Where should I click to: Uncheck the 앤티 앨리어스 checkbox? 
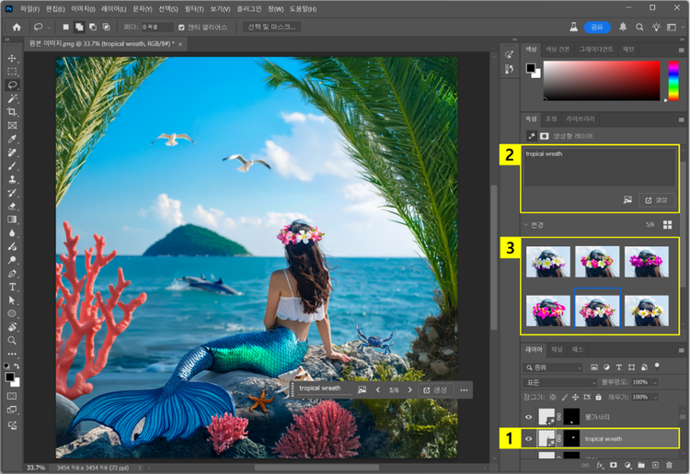coord(181,28)
